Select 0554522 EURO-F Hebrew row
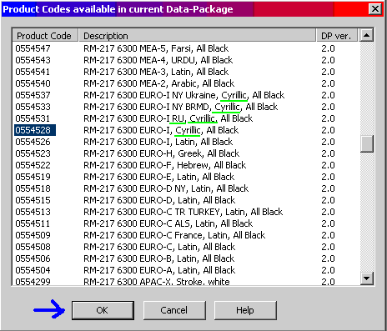387x331 pixels. (x=186, y=165)
